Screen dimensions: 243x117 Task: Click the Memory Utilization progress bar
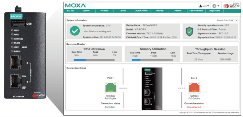[152, 60]
